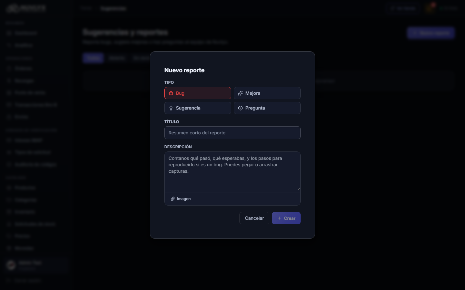The height and width of the screenshot is (290, 465).
Task: Click the "Nuevo reporte" dialog heading
Action: click(x=184, y=70)
